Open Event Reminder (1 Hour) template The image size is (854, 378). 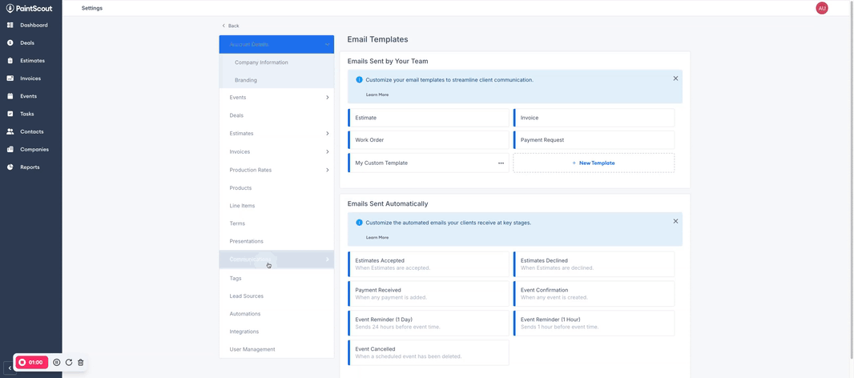coord(594,323)
